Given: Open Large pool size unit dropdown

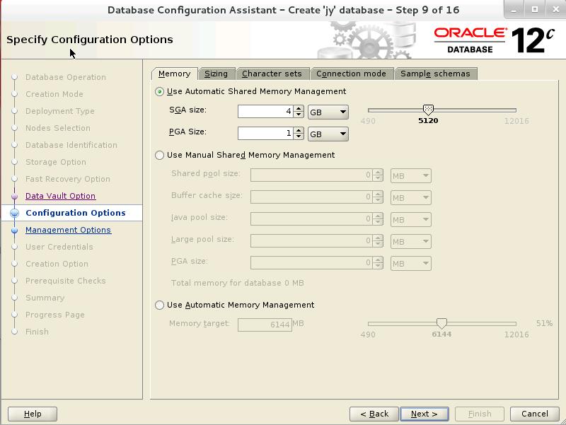Looking at the screenshot, I should 411,241.
